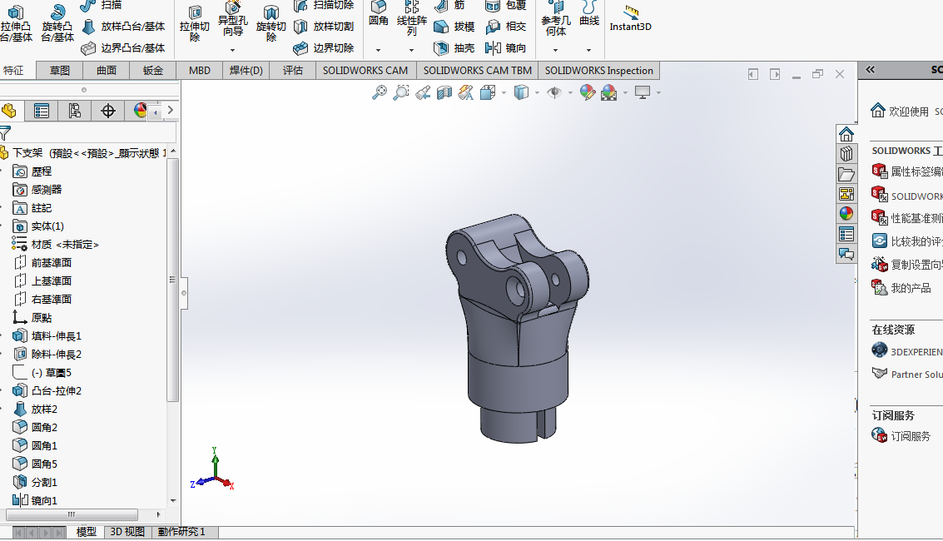Switch to 评估 (Evaluate) tab
The width and height of the screenshot is (943, 541).
293,70
